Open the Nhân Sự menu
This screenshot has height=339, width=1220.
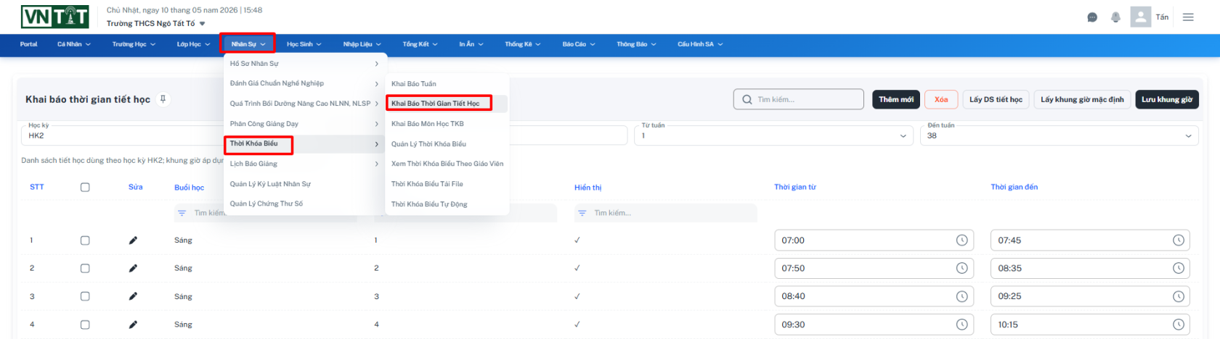coord(248,44)
